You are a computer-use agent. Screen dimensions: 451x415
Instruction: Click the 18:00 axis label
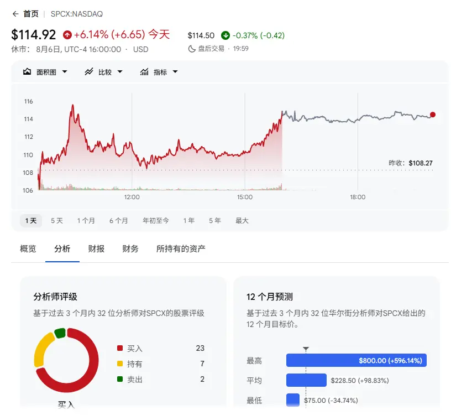(x=358, y=198)
